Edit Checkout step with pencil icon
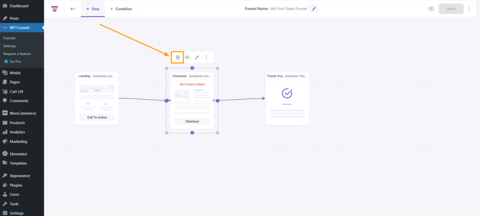This screenshot has width=480, height=216. 197,57
